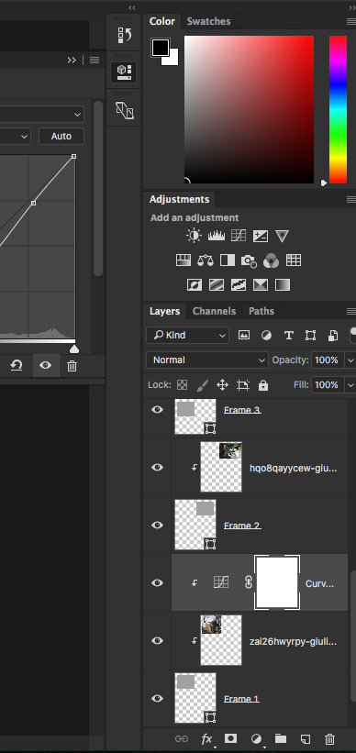356x753 pixels.
Task: Add a Color Lookup adjustment
Action: coord(294,260)
